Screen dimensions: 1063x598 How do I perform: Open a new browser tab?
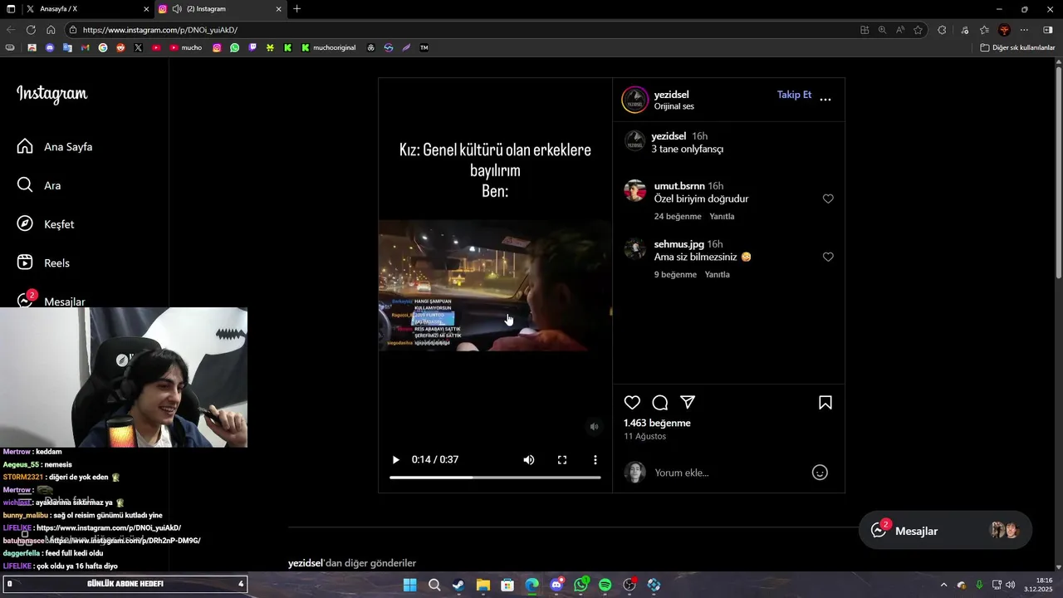click(x=296, y=9)
